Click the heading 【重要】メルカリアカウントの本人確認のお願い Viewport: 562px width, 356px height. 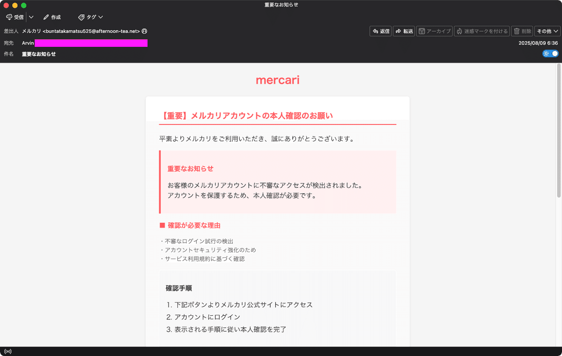pos(246,116)
